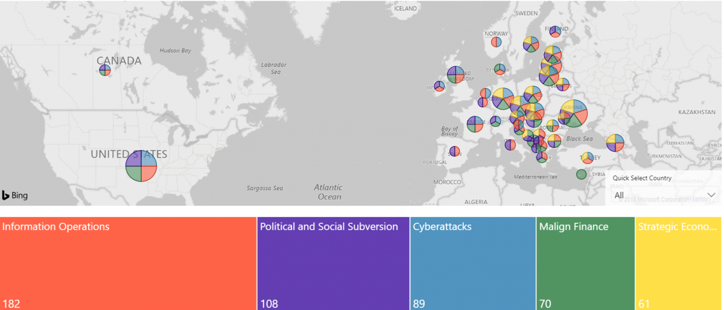The width and height of the screenshot is (724, 310).
Task: Select the Finland pie chart marker
Action: [x=555, y=31]
